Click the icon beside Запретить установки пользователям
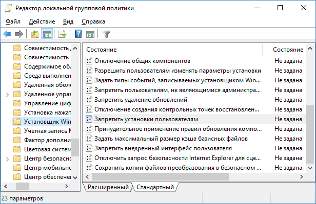This screenshot has height=204, width=316. click(89, 119)
